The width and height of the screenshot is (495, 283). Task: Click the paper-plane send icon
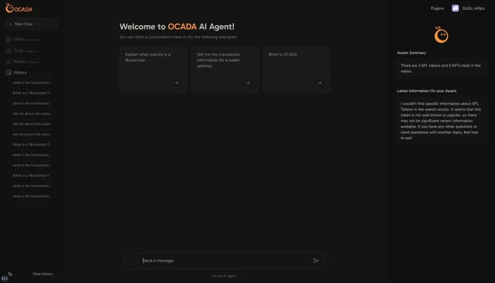316,260
